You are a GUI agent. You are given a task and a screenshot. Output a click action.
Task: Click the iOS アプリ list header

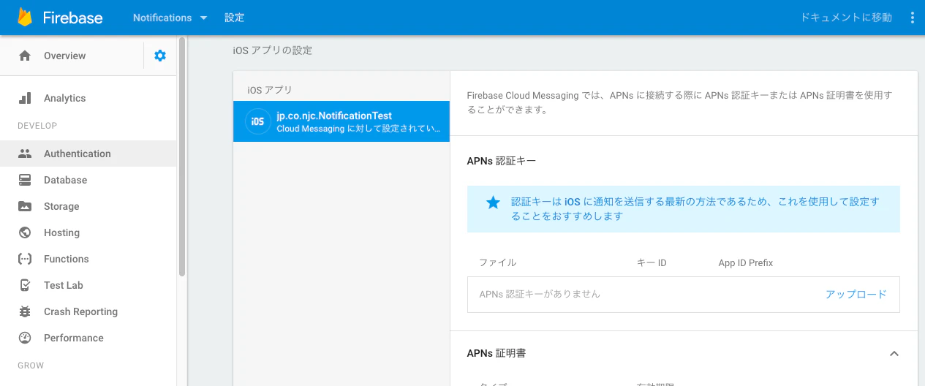(x=270, y=90)
